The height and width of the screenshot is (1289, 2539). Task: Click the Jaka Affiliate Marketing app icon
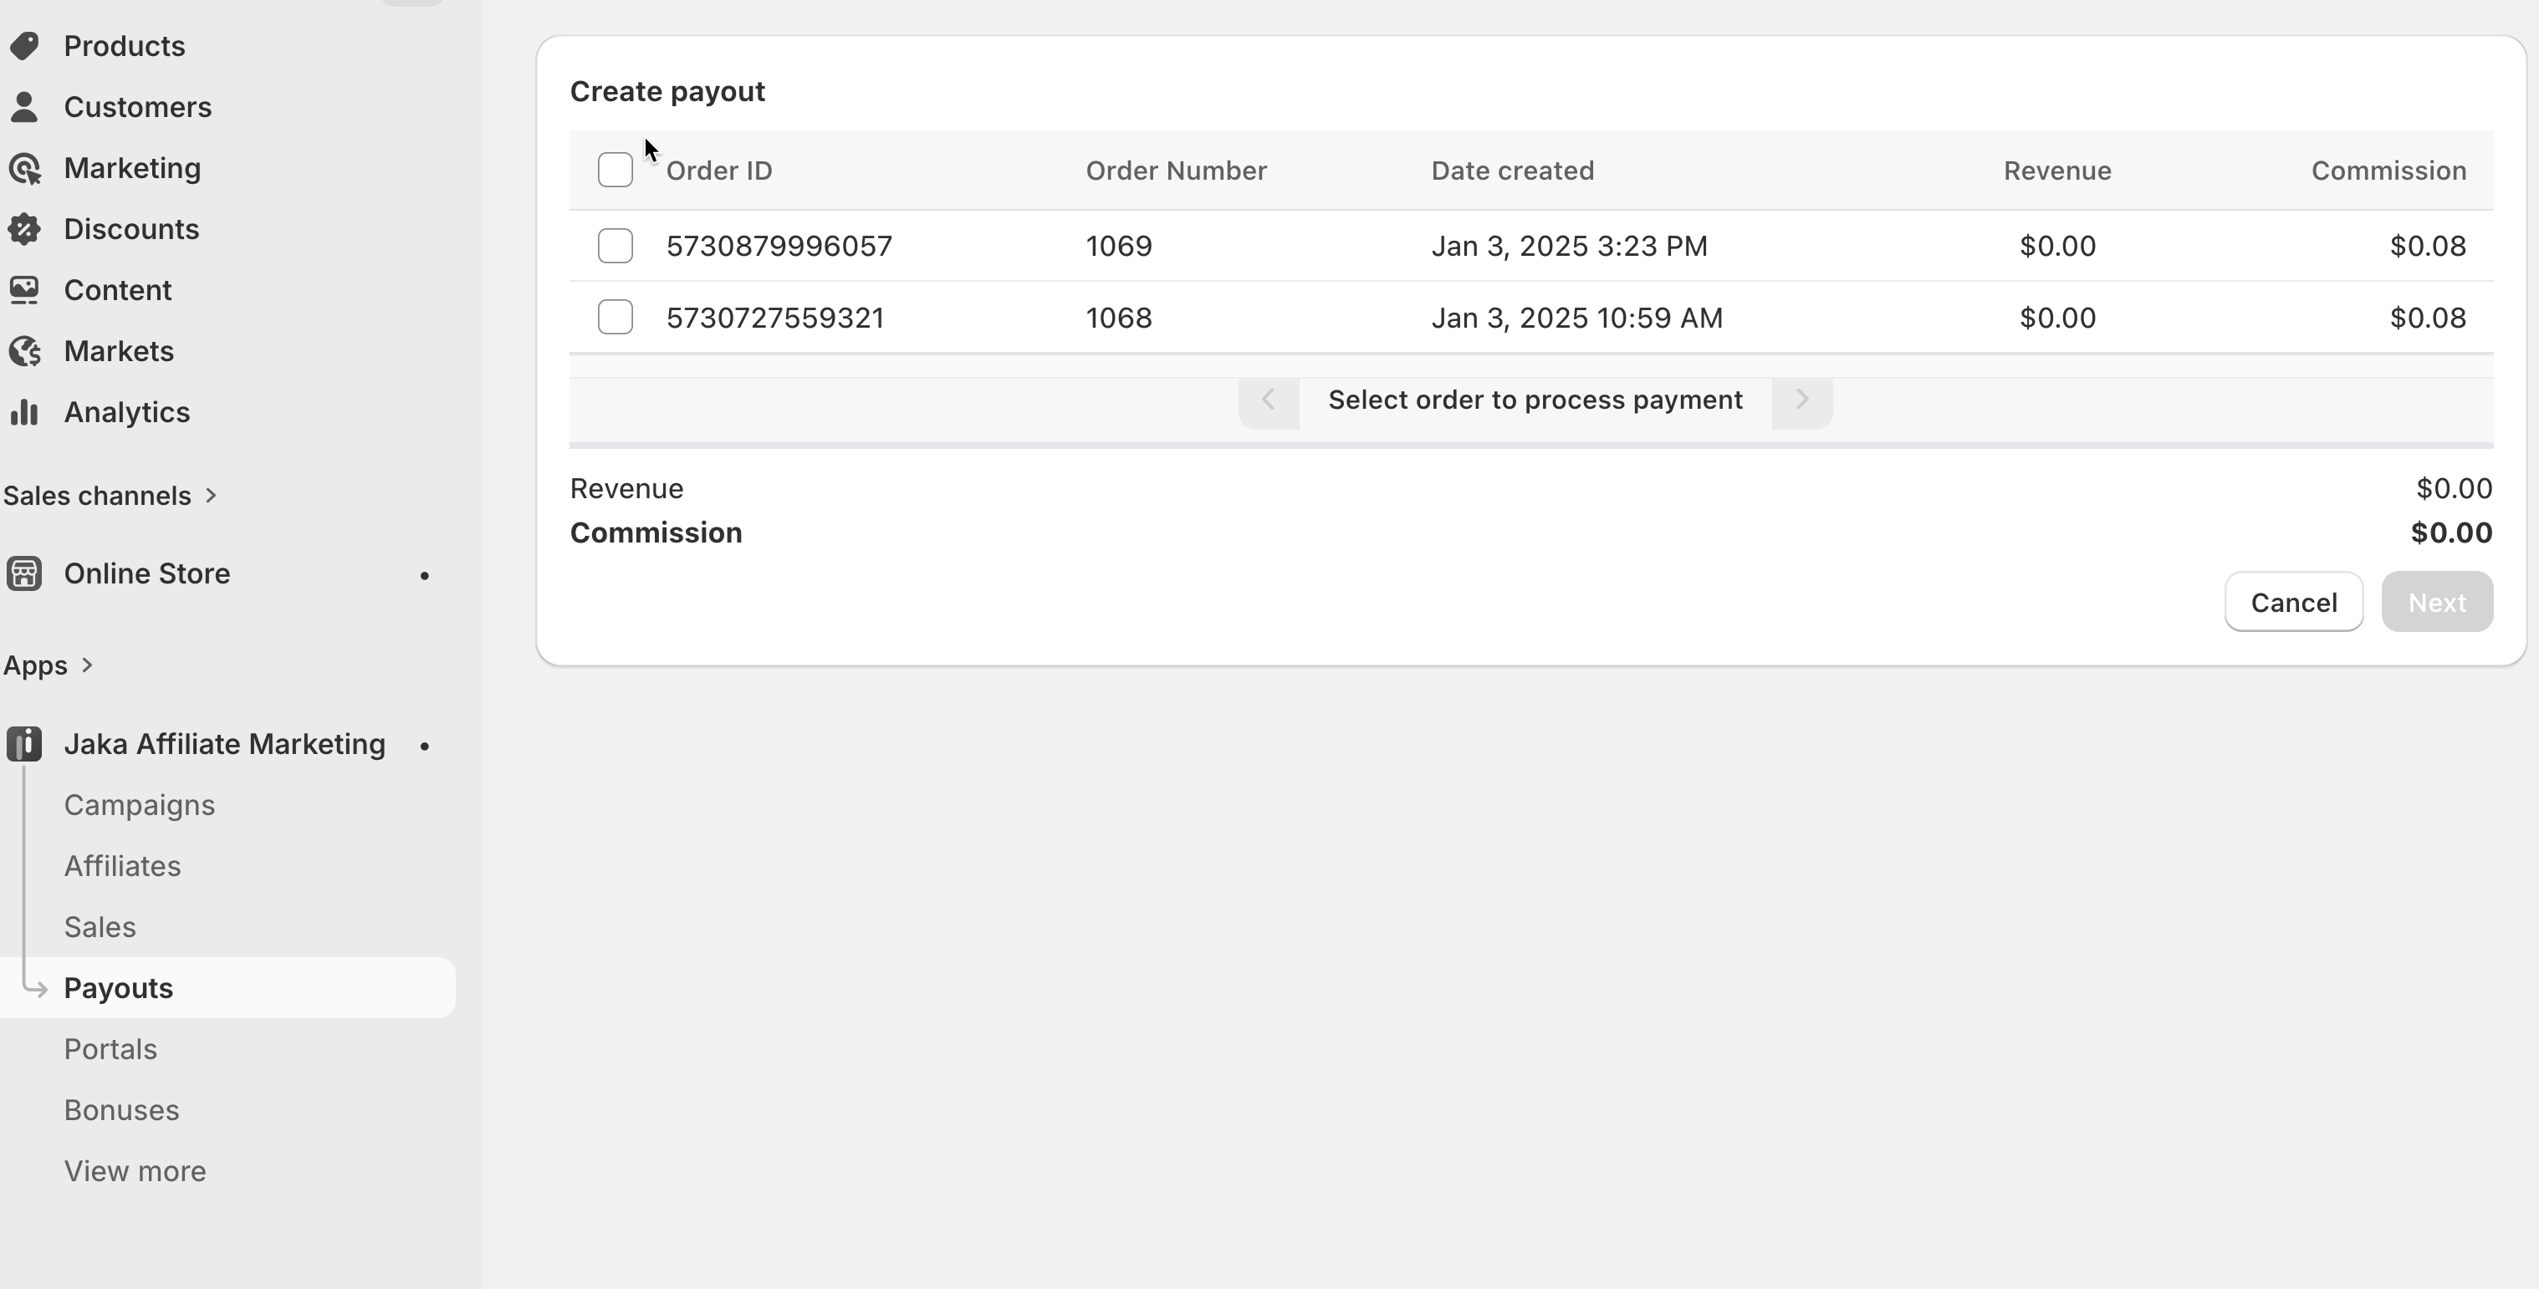[24, 744]
